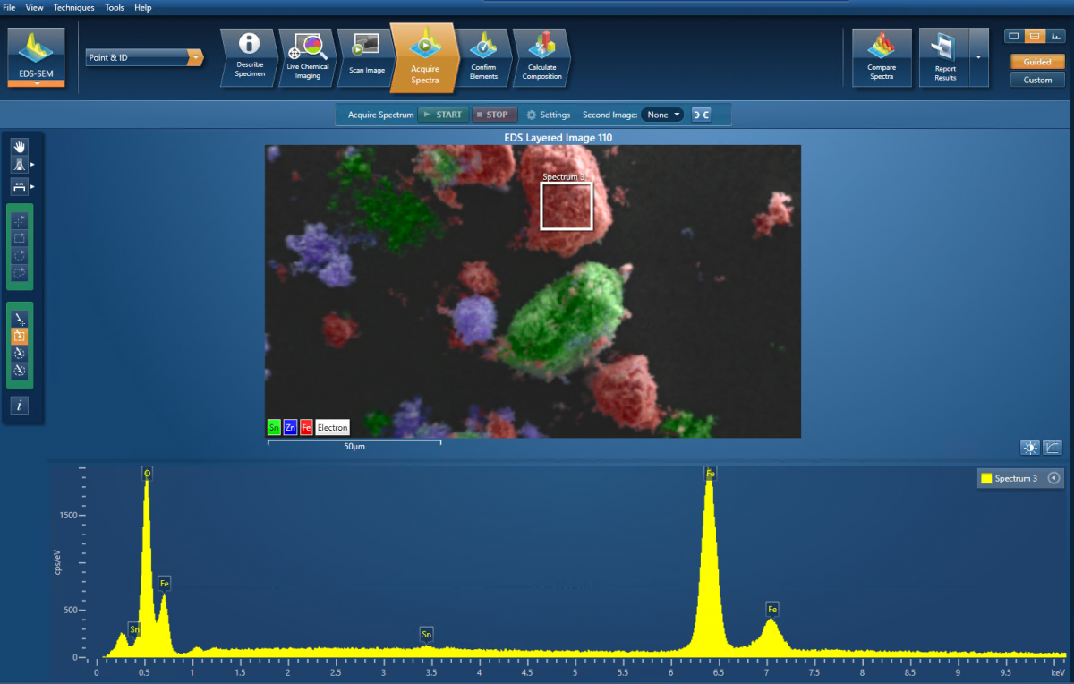Open the Point & ID technique dropdown

click(143, 56)
